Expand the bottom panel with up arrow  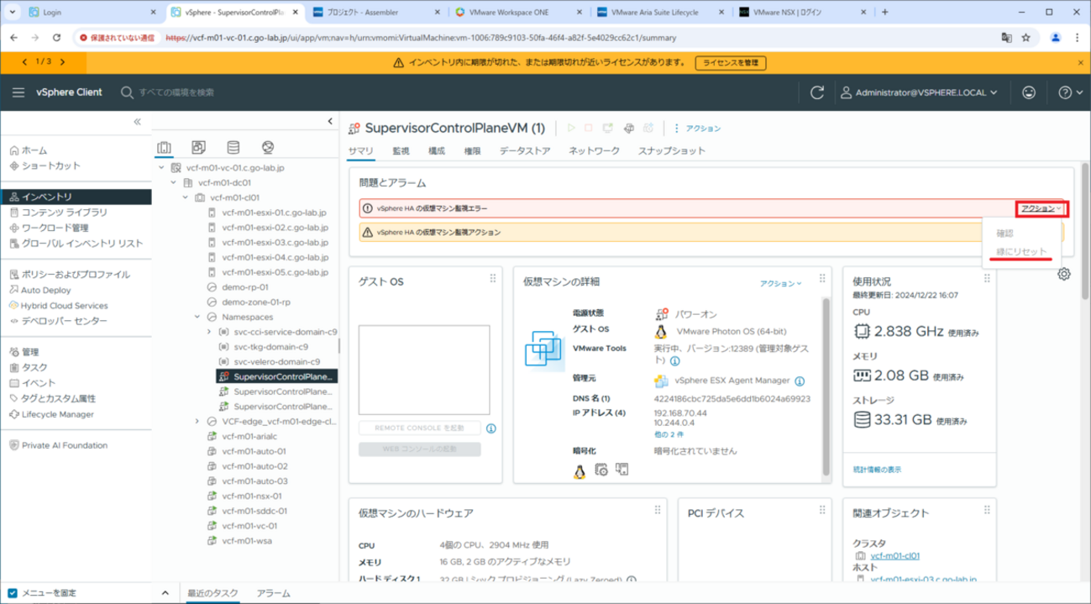165,593
